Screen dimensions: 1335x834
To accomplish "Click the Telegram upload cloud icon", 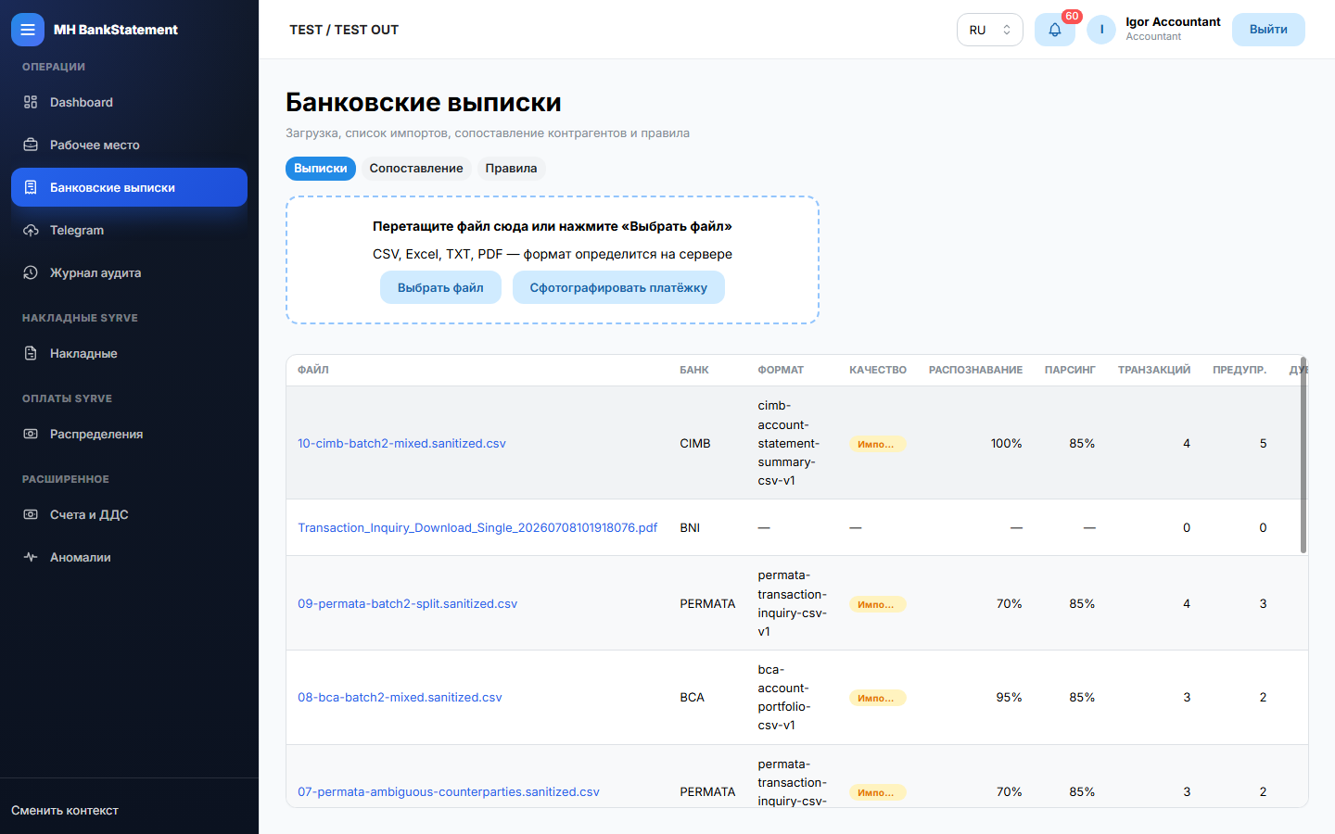I will [x=31, y=230].
